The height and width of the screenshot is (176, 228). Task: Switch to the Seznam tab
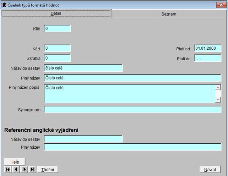point(169,14)
